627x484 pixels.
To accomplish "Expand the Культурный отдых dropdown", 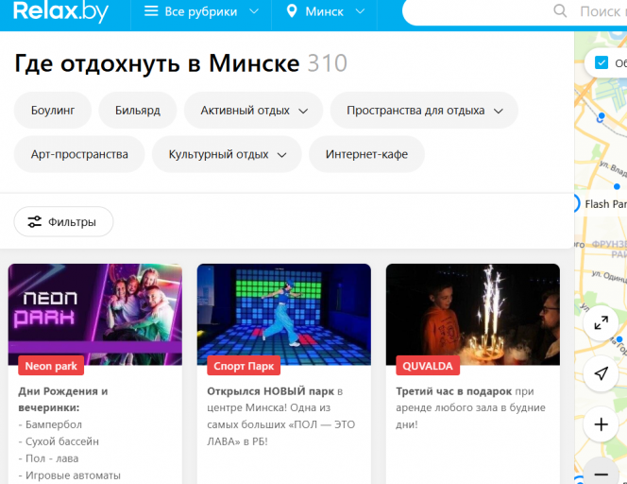I will coord(227,154).
